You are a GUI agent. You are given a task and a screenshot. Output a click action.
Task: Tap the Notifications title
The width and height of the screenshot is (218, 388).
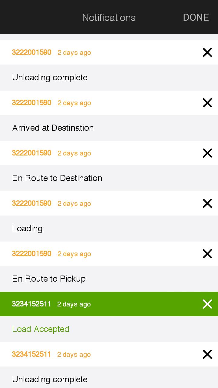click(x=109, y=18)
